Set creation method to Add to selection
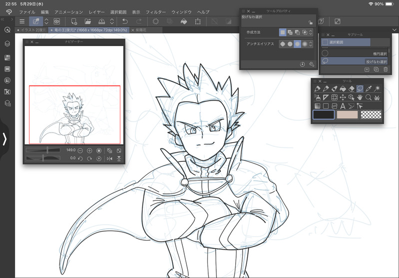This screenshot has width=399, height=278. point(290,32)
